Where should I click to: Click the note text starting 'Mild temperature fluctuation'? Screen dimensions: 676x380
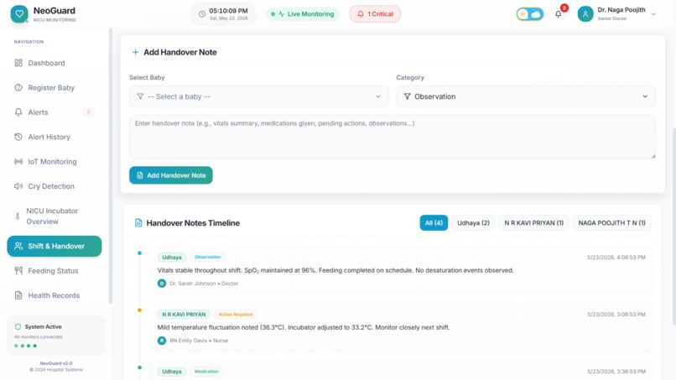click(304, 327)
